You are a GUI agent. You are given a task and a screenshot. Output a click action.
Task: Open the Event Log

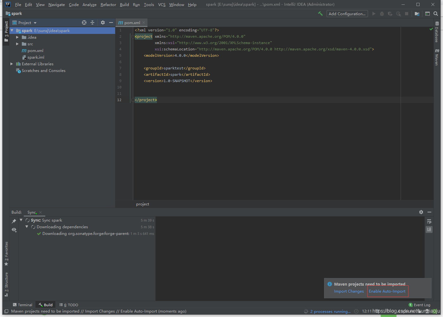(420, 305)
